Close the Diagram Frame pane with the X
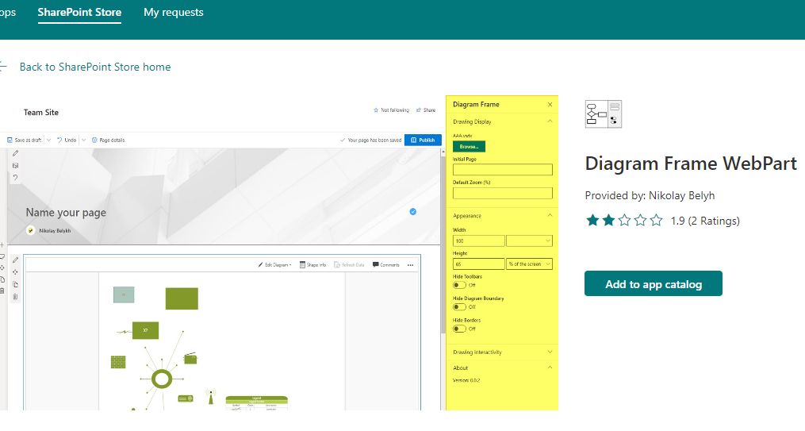 pyautogui.click(x=550, y=104)
